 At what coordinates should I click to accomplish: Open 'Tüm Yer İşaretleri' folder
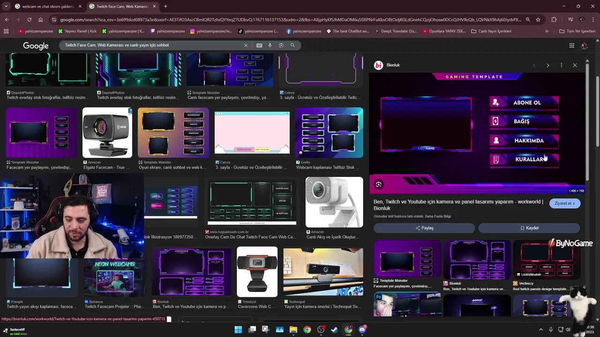point(577,31)
